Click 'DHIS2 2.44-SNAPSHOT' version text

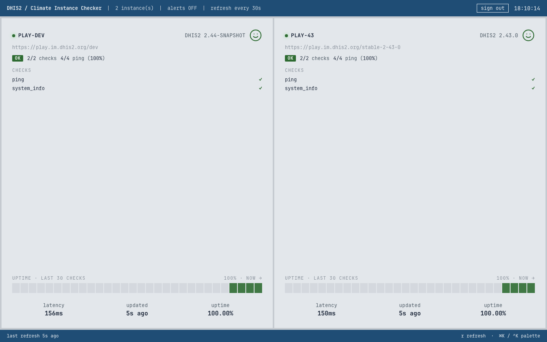[x=215, y=35]
